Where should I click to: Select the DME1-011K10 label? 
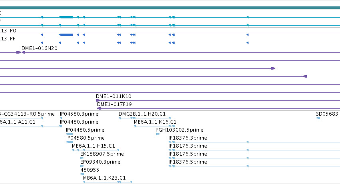coord(113,96)
